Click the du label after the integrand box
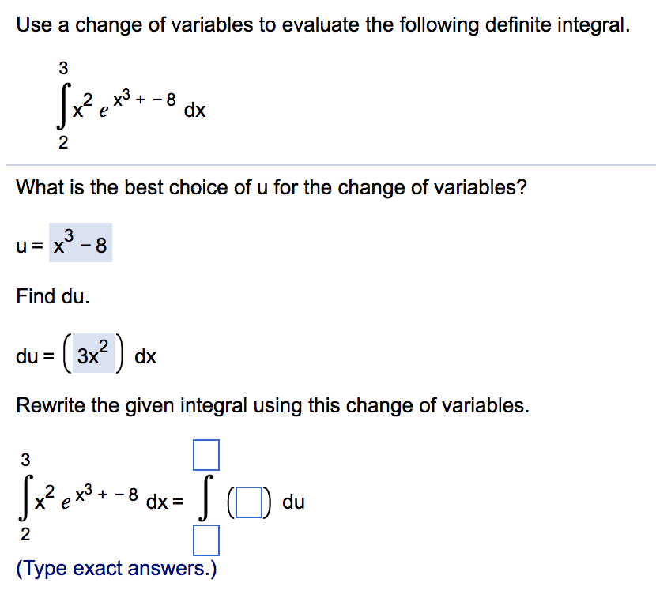Image resolution: width=656 pixels, height=613 pixels. [292, 500]
